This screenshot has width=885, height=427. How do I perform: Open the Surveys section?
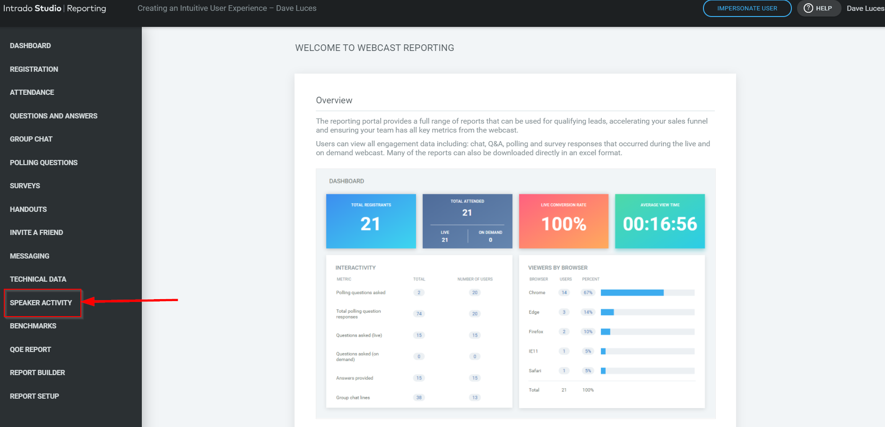25,186
